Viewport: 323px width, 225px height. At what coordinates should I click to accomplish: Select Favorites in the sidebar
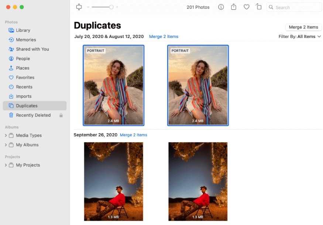25,77
